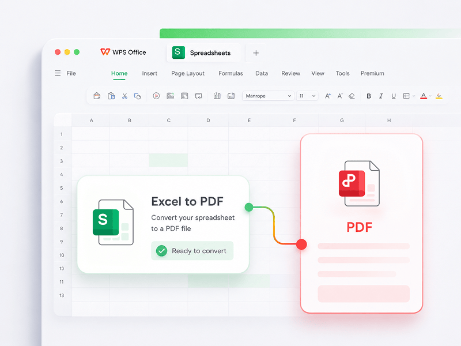The image size is (461, 346).
Task: Click the red PDF file icon
Action: tap(359, 183)
